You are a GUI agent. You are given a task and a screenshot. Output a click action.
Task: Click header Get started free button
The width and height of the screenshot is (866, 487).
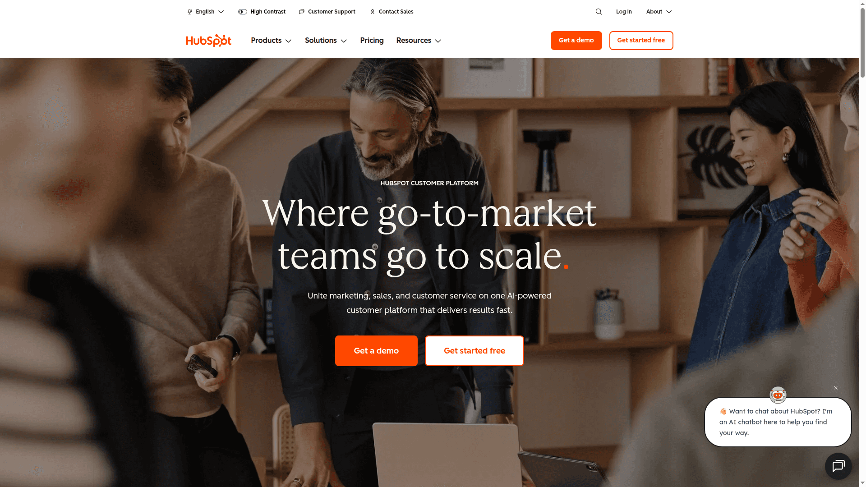pyautogui.click(x=641, y=41)
